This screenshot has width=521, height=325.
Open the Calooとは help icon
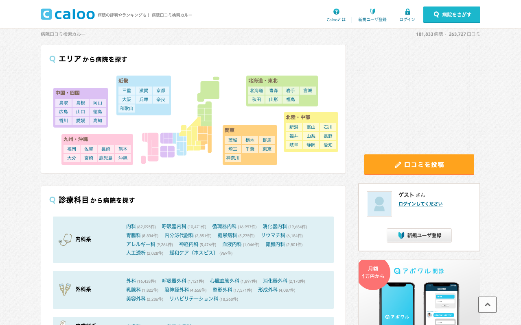click(336, 12)
